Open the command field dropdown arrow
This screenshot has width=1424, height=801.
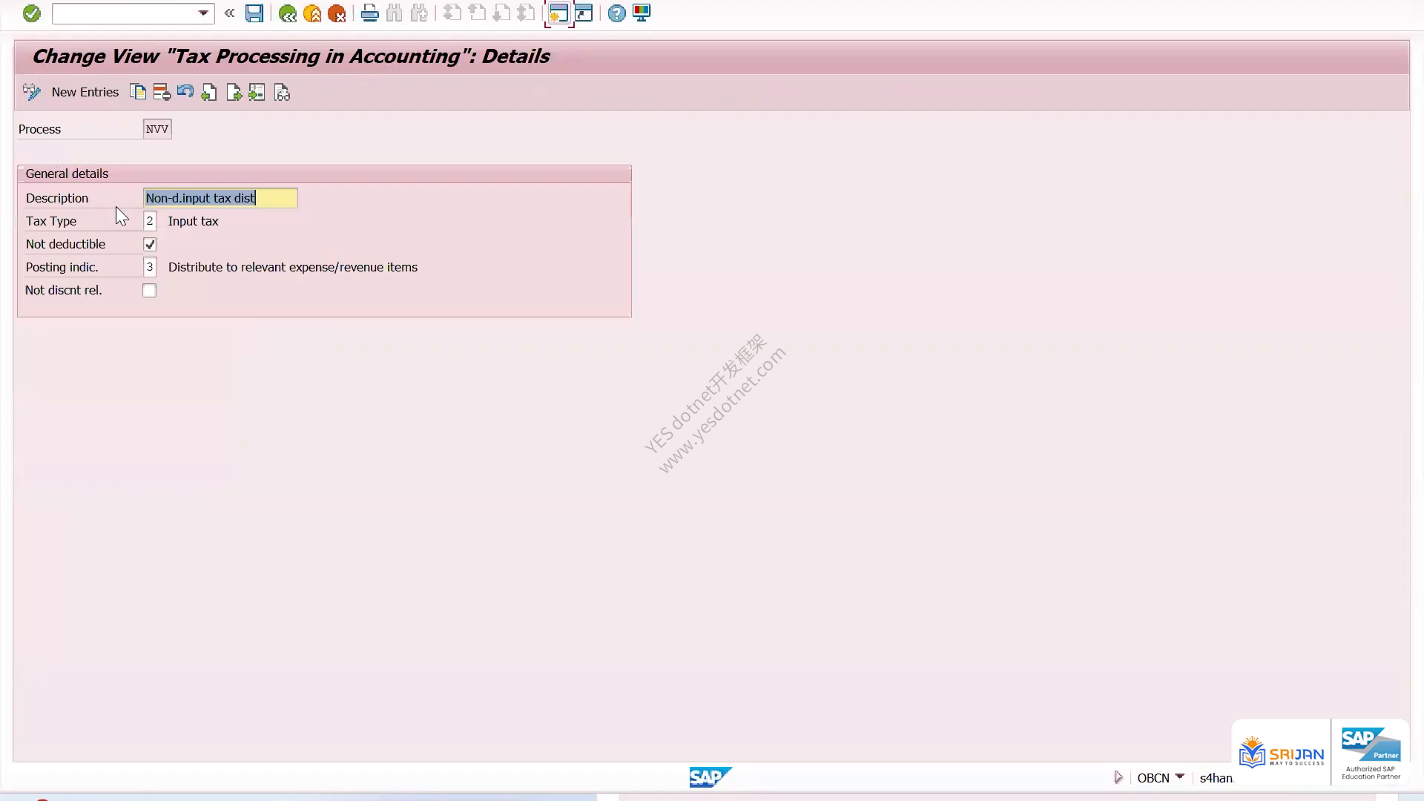click(x=203, y=13)
